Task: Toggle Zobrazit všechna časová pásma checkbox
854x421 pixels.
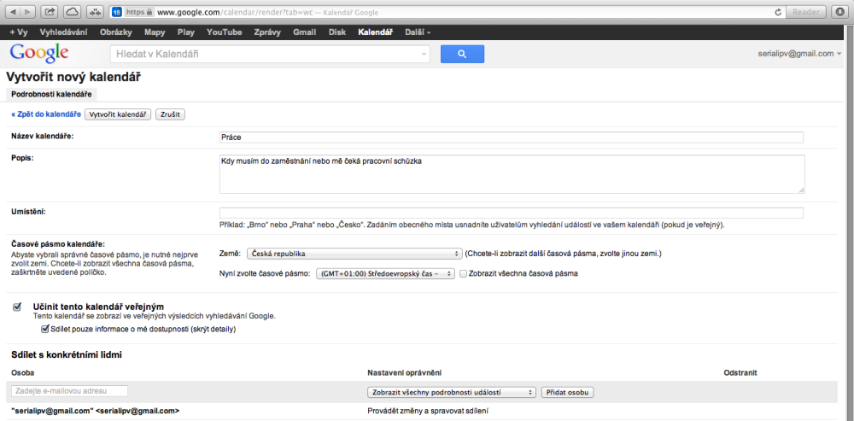Action: pyautogui.click(x=463, y=273)
